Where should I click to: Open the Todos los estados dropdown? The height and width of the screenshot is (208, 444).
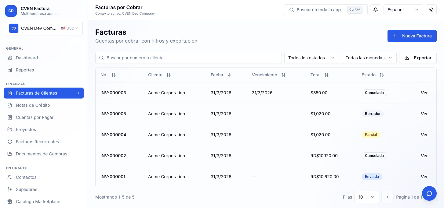pos(311,58)
